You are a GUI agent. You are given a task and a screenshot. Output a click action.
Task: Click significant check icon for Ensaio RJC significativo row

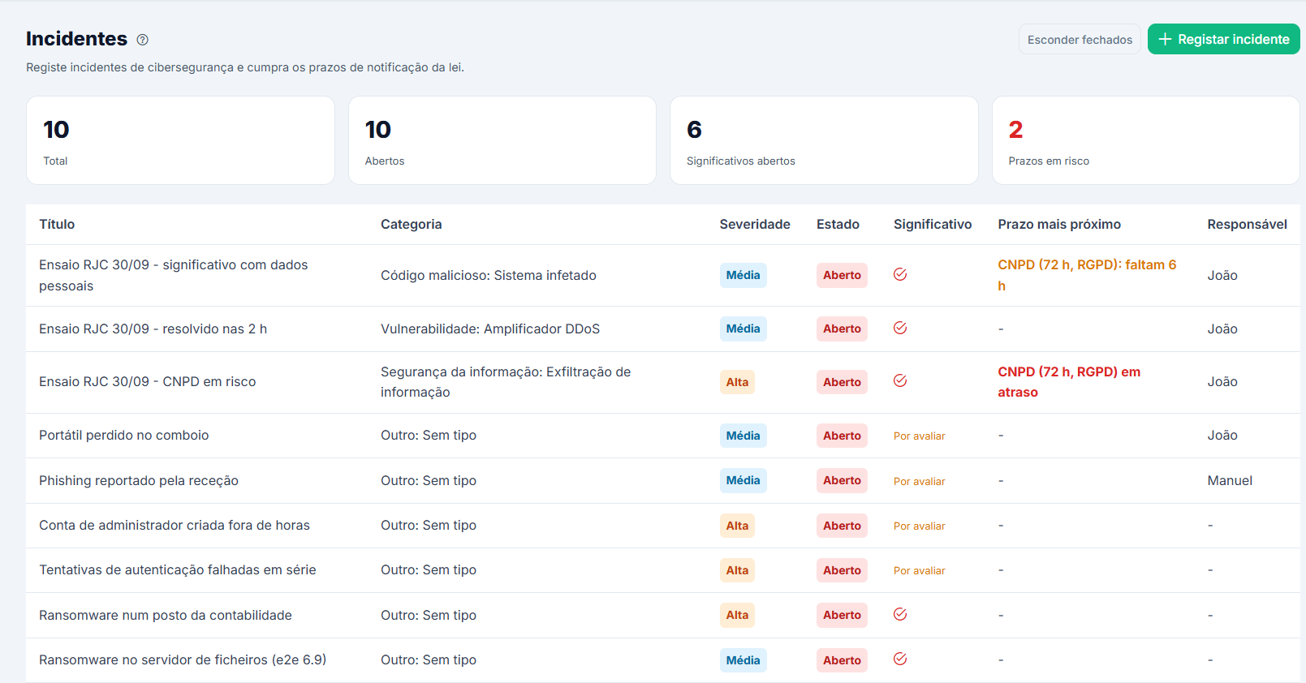pyautogui.click(x=900, y=274)
